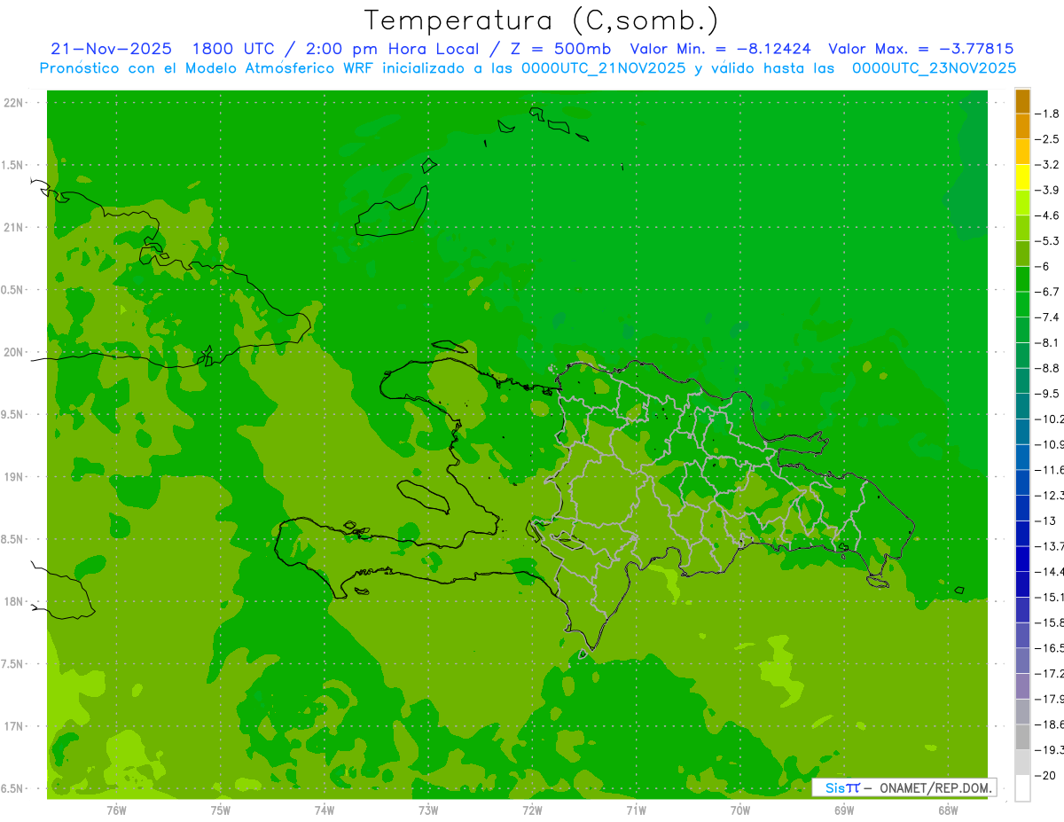Viewport: 1064px width, 822px height.
Task: Click the "-6.7" value on the color scale
Action: pyautogui.click(x=1047, y=292)
